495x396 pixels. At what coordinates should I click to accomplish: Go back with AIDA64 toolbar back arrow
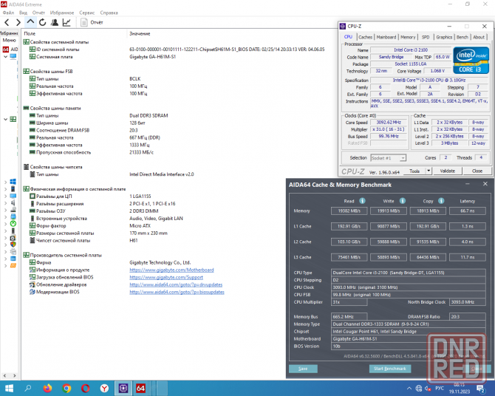pos(7,22)
